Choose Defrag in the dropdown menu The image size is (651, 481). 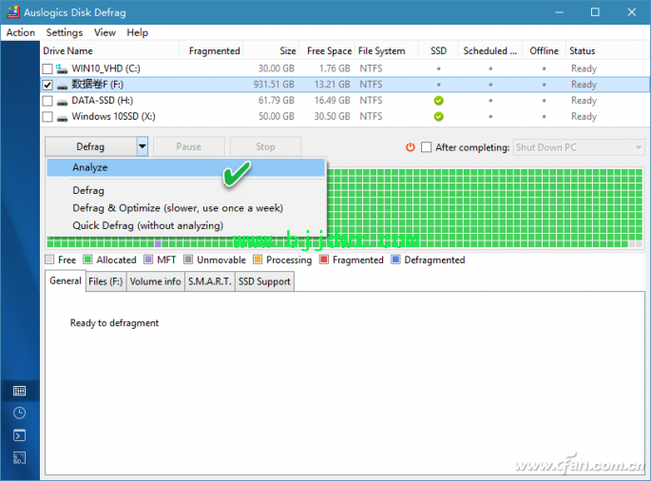pos(185,190)
